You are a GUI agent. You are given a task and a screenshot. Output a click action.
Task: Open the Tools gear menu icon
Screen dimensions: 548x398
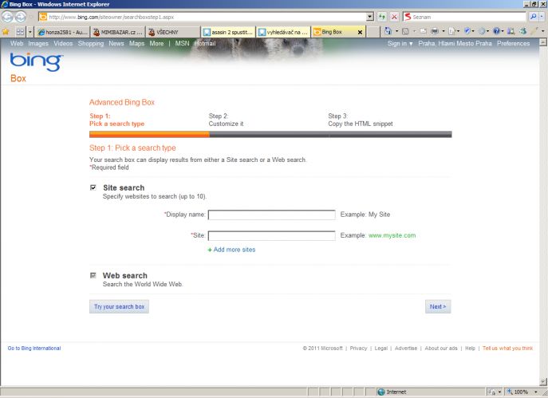pos(482,31)
